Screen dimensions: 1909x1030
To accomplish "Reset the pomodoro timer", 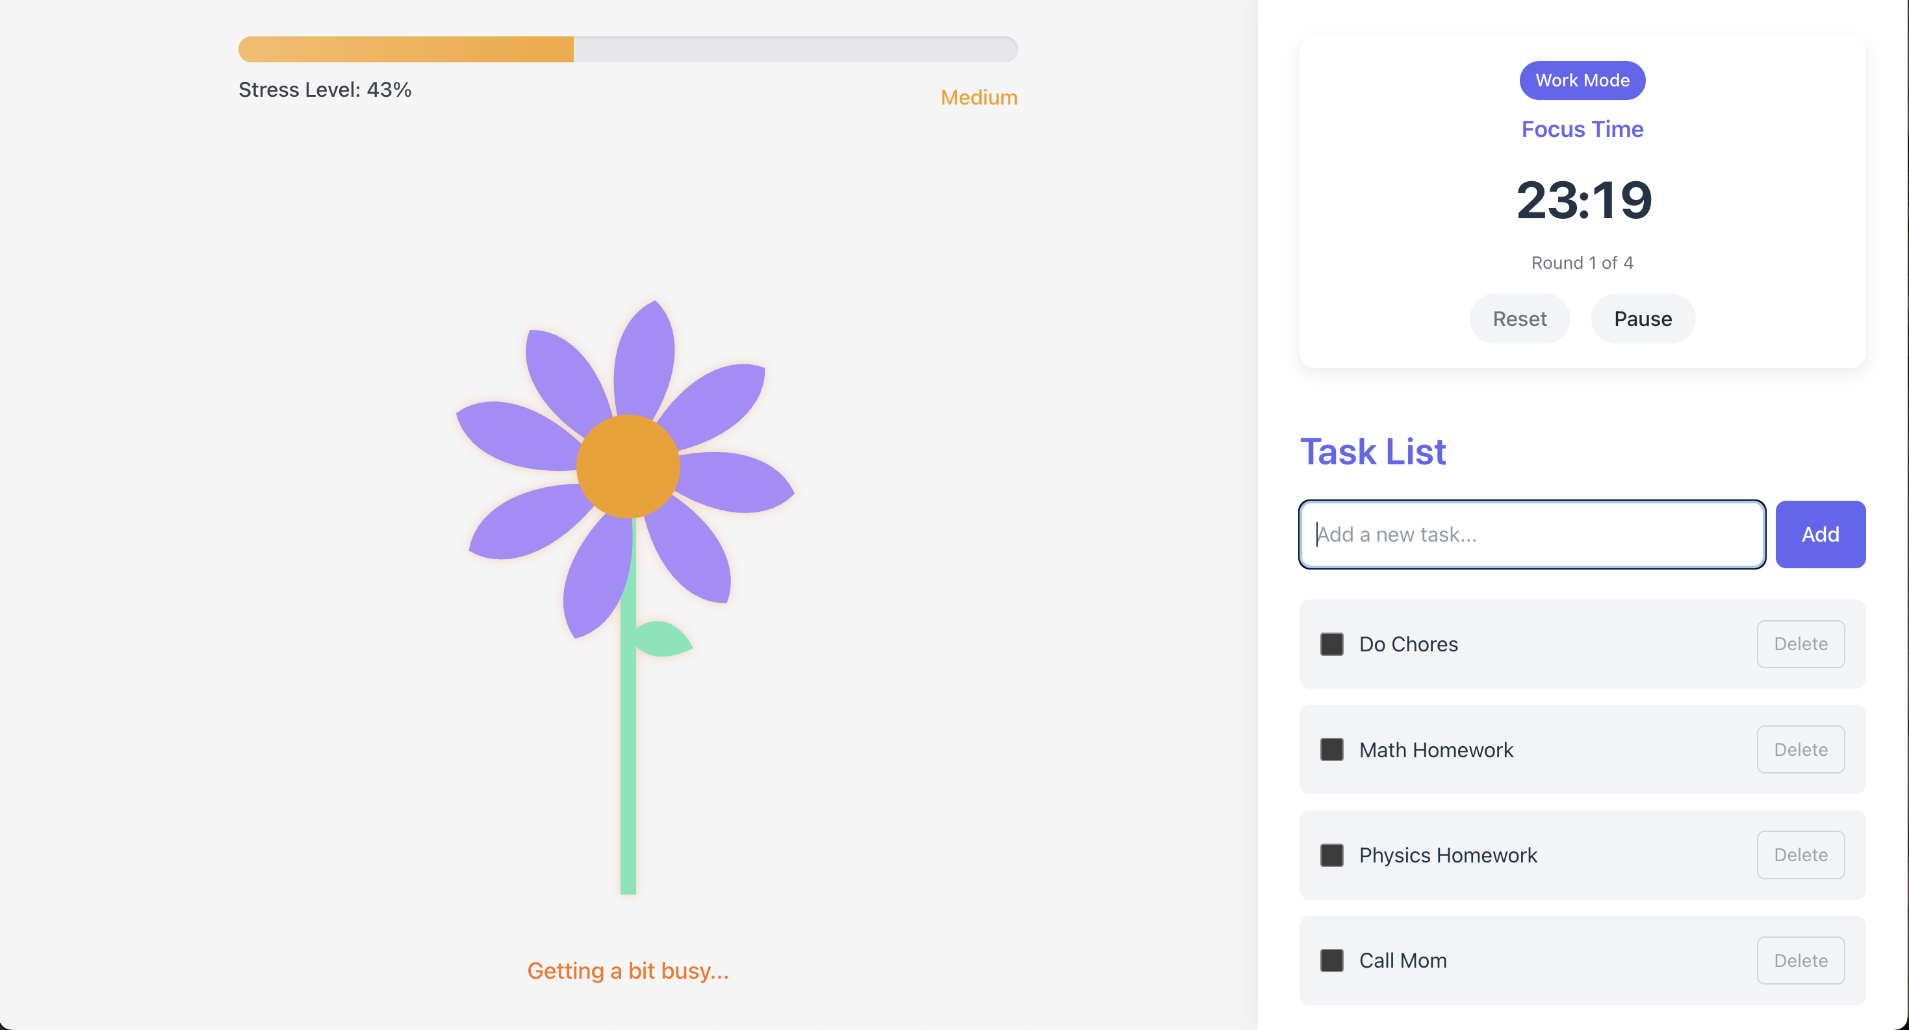I will click(x=1518, y=319).
